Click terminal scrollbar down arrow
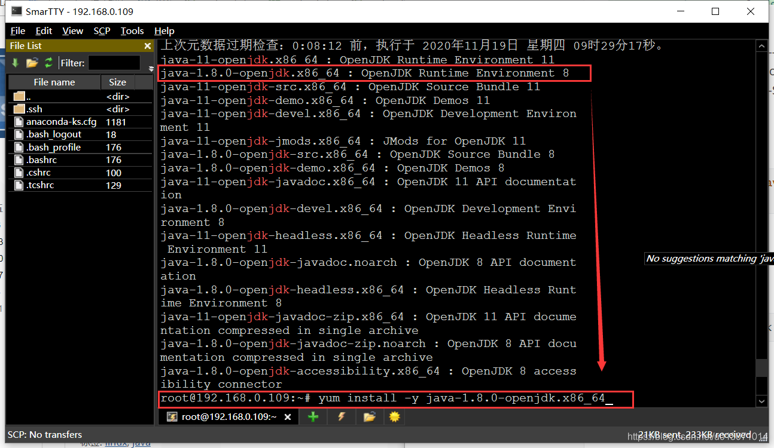This screenshot has height=448, width=774. click(x=761, y=401)
